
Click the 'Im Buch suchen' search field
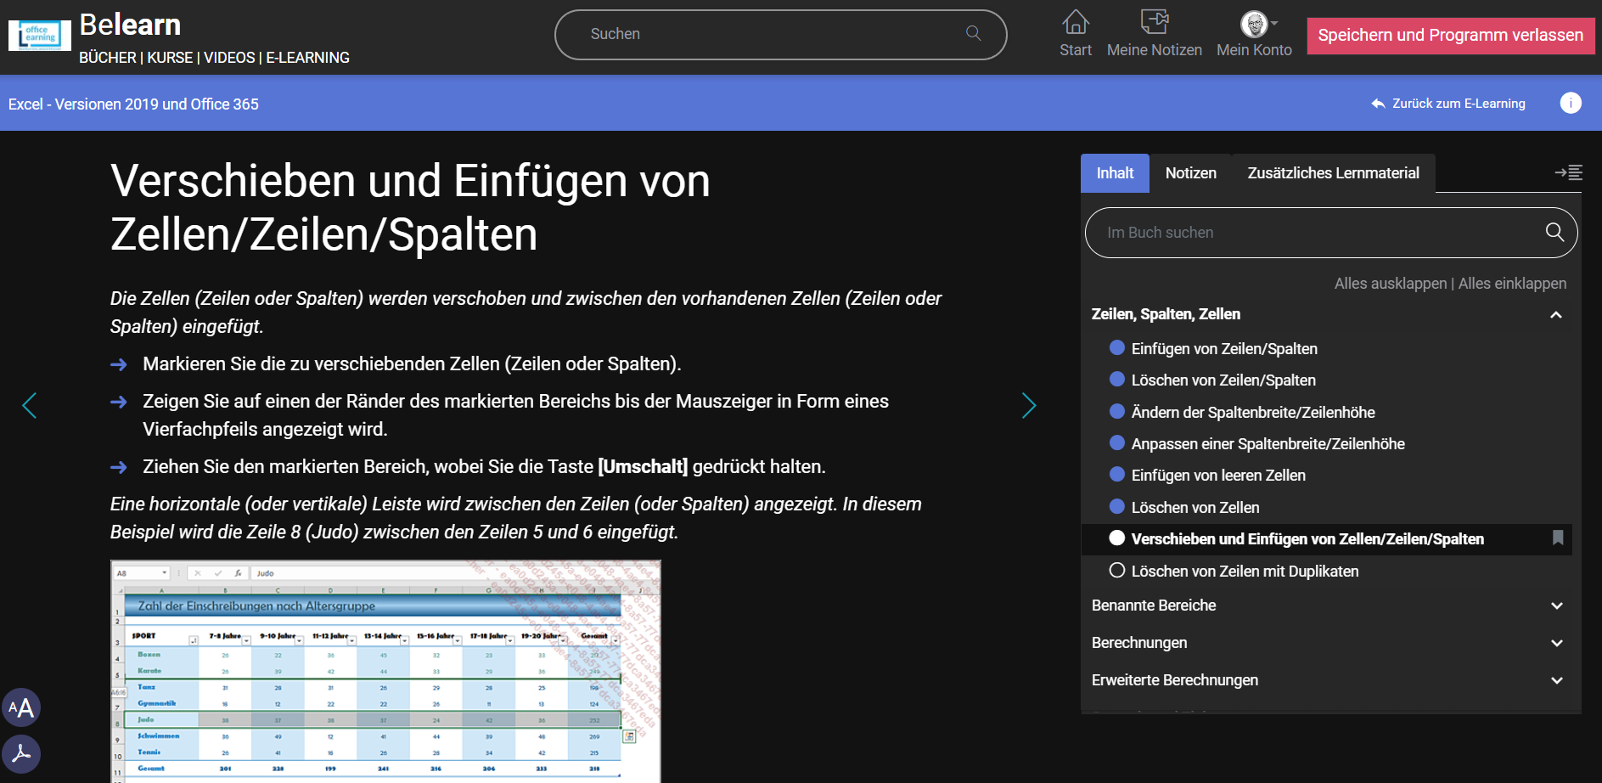coord(1316,233)
